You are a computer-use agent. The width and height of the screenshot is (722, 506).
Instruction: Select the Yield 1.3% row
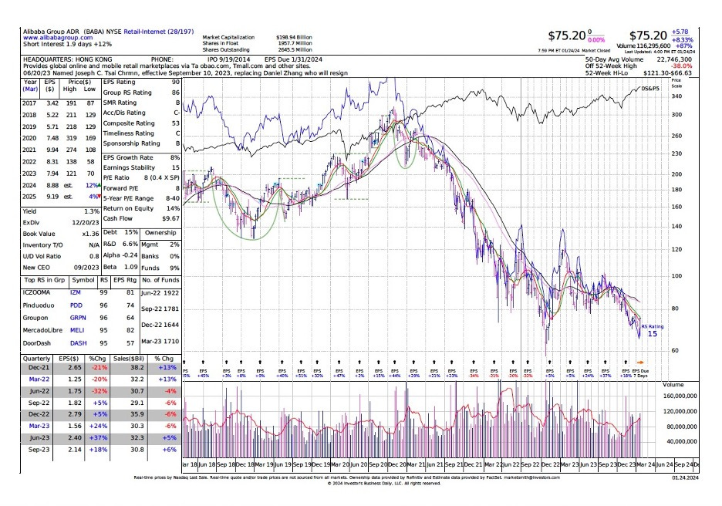click(61, 211)
